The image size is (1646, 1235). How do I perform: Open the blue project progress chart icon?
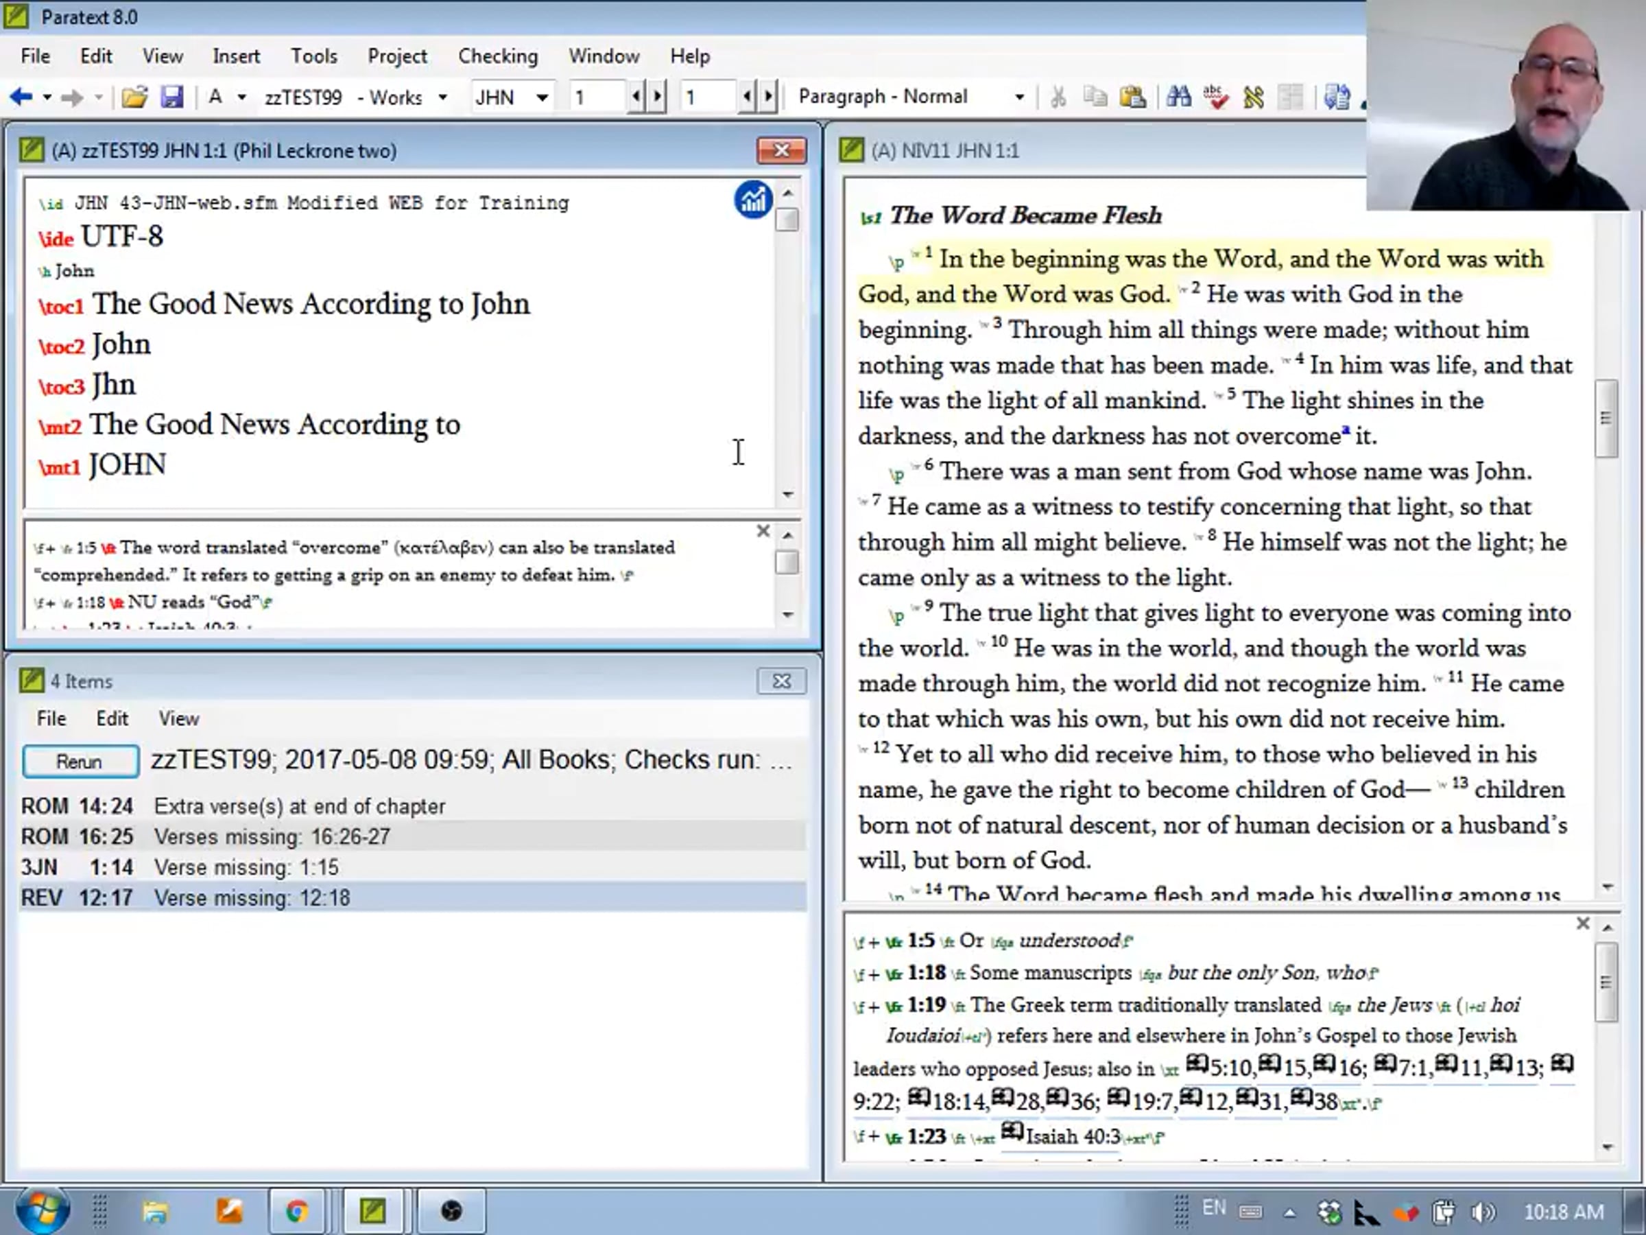point(752,200)
